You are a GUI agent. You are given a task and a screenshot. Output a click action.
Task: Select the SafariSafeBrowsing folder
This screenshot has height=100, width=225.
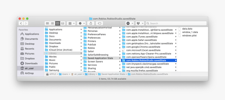click(102, 55)
